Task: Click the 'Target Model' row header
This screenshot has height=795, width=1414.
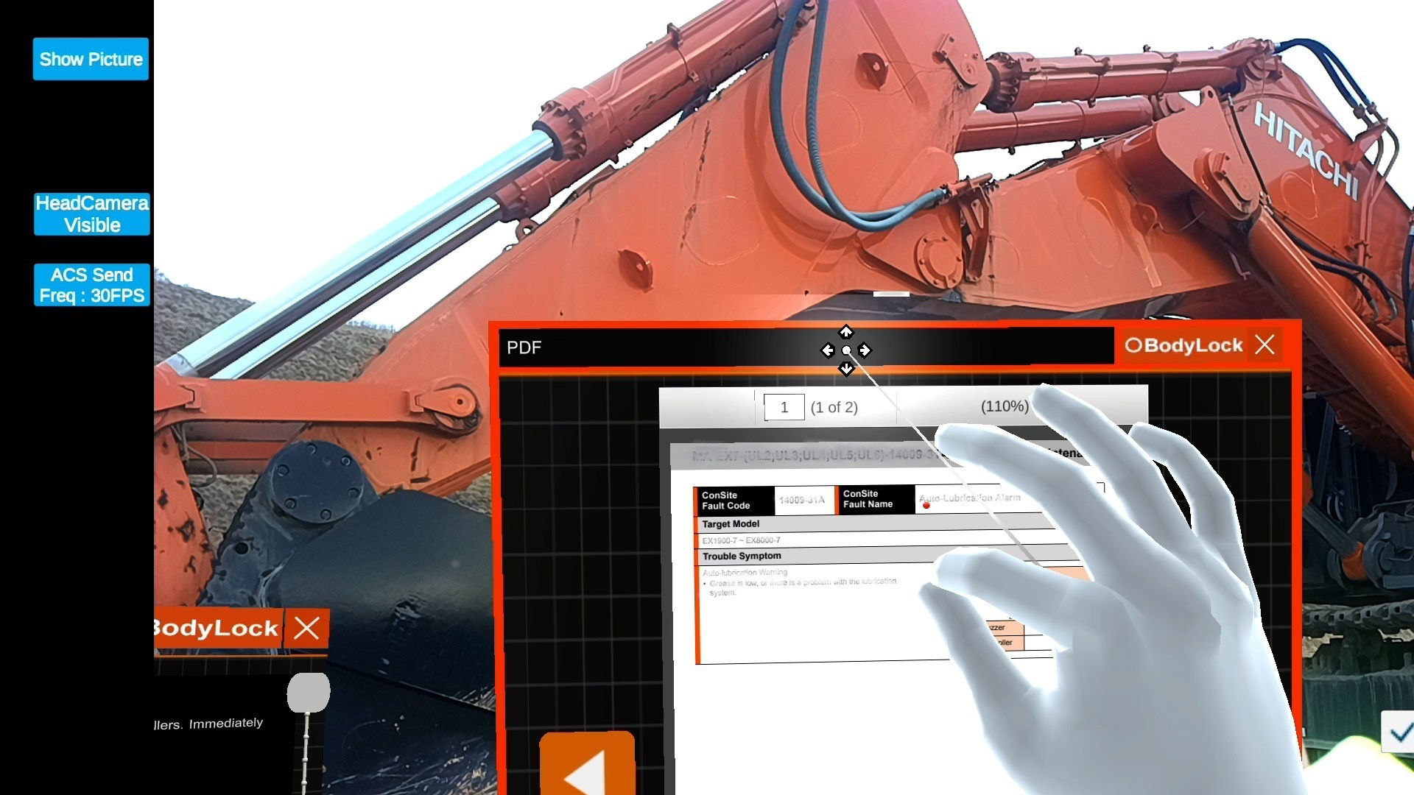Action: click(876, 524)
